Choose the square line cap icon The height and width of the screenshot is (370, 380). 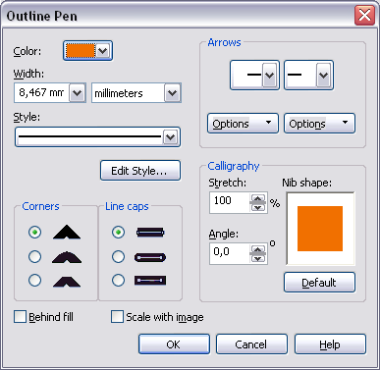[x=150, y=233]
